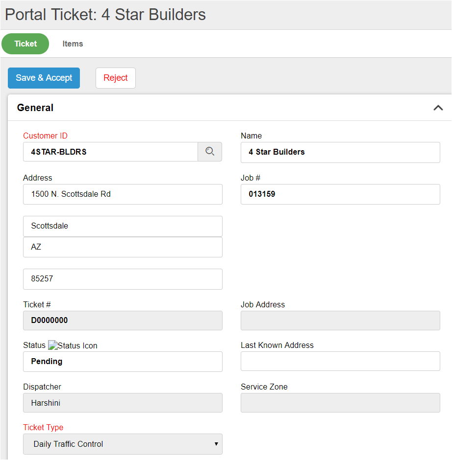
Task: Click the Ticket # field D0000000
Action: coord(123,321)
